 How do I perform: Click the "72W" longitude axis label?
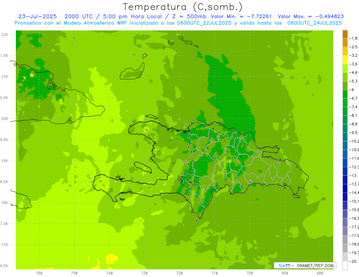(x=180, y=273)
